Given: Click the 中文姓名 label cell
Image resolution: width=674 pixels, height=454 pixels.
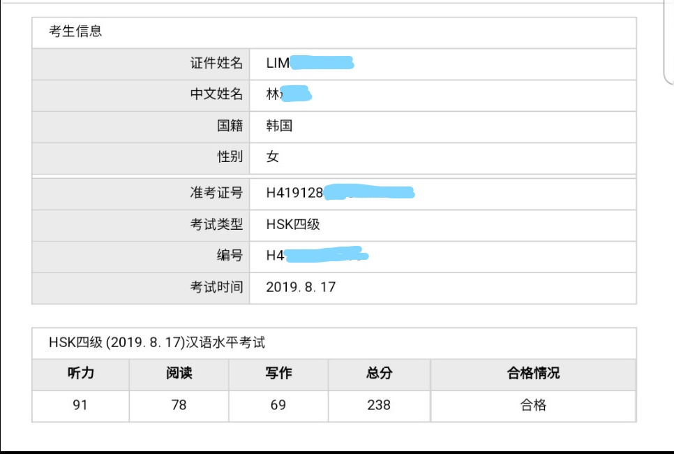Looking at the screenshot, I should click(216, 94).
